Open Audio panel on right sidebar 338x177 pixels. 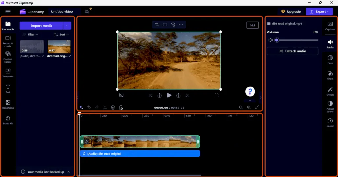tap(330, 44)
